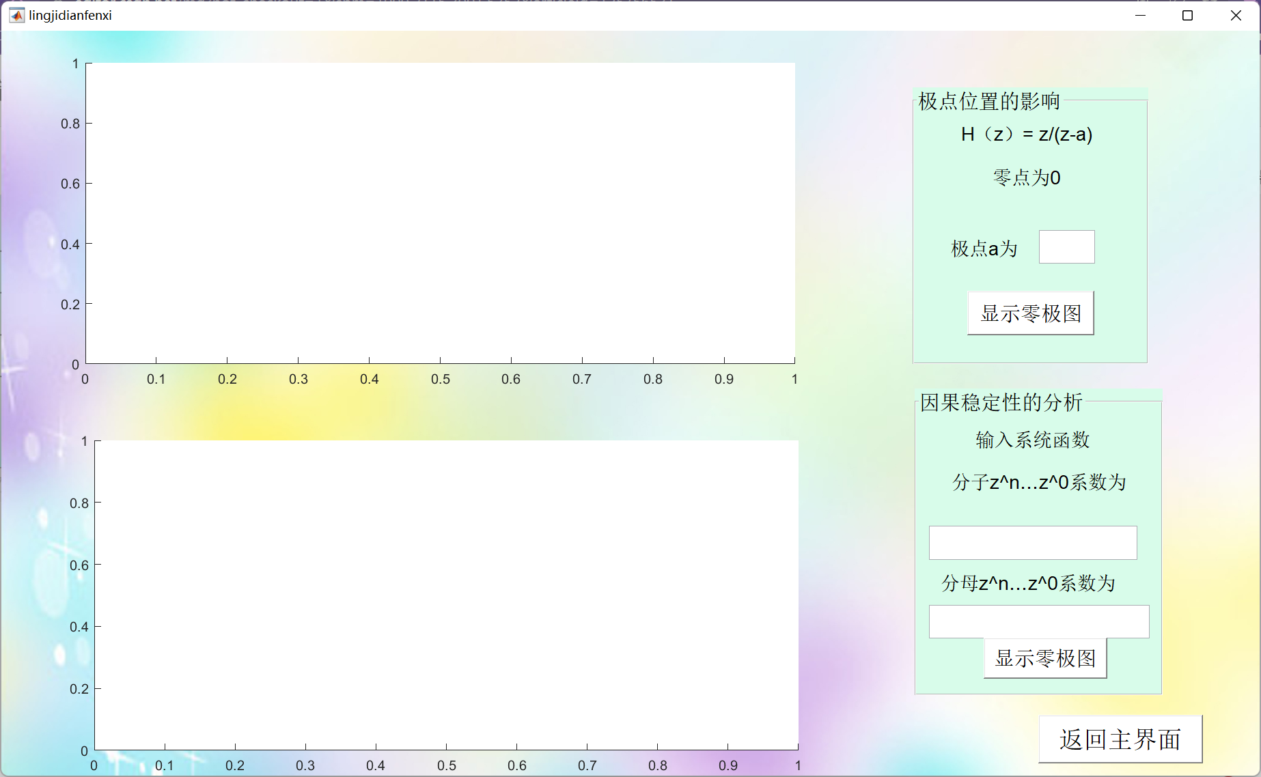
Task: Click the 显示零极图 button in 因果稳定性的分析 panel
Action: coord(1044,658)
